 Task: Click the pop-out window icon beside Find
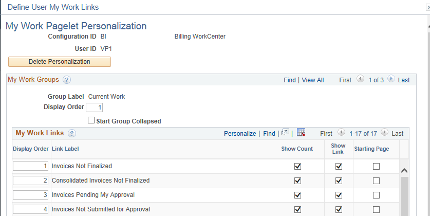coord(285,133)
